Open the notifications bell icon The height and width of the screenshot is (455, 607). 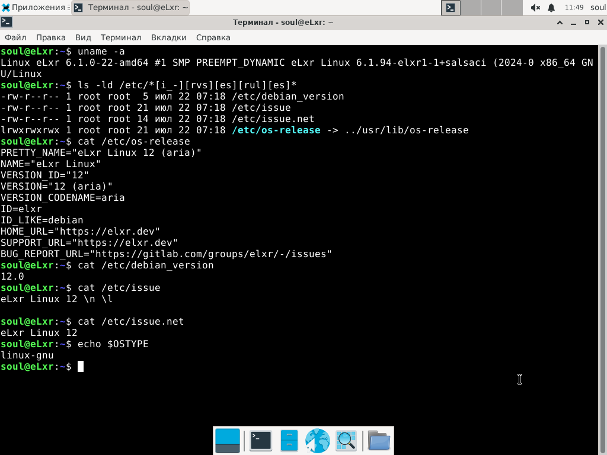click(x=551, y=7)
